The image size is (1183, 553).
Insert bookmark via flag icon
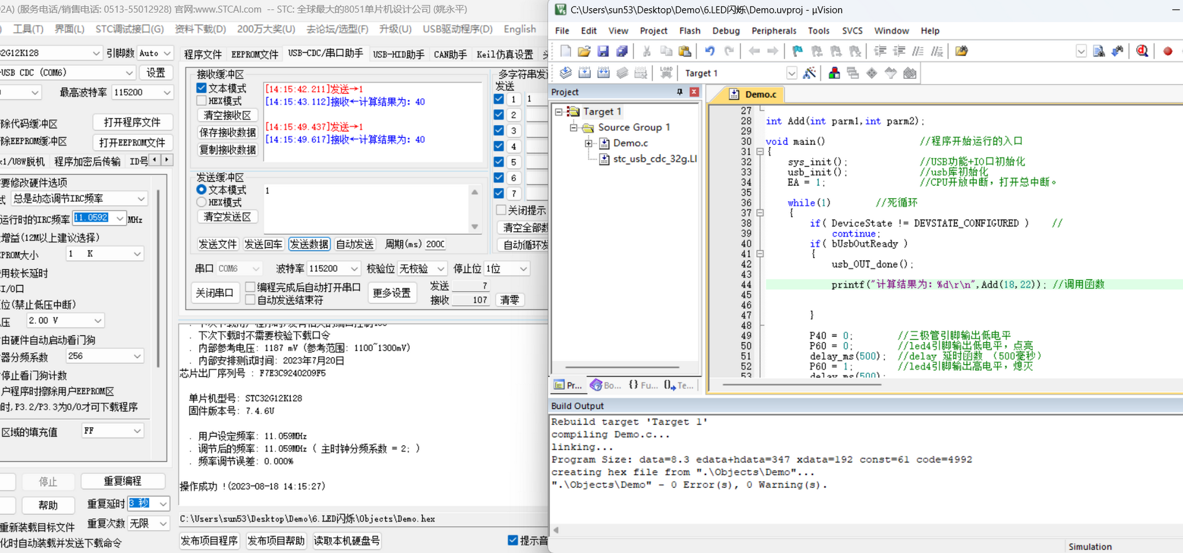[x=797, y=51]
